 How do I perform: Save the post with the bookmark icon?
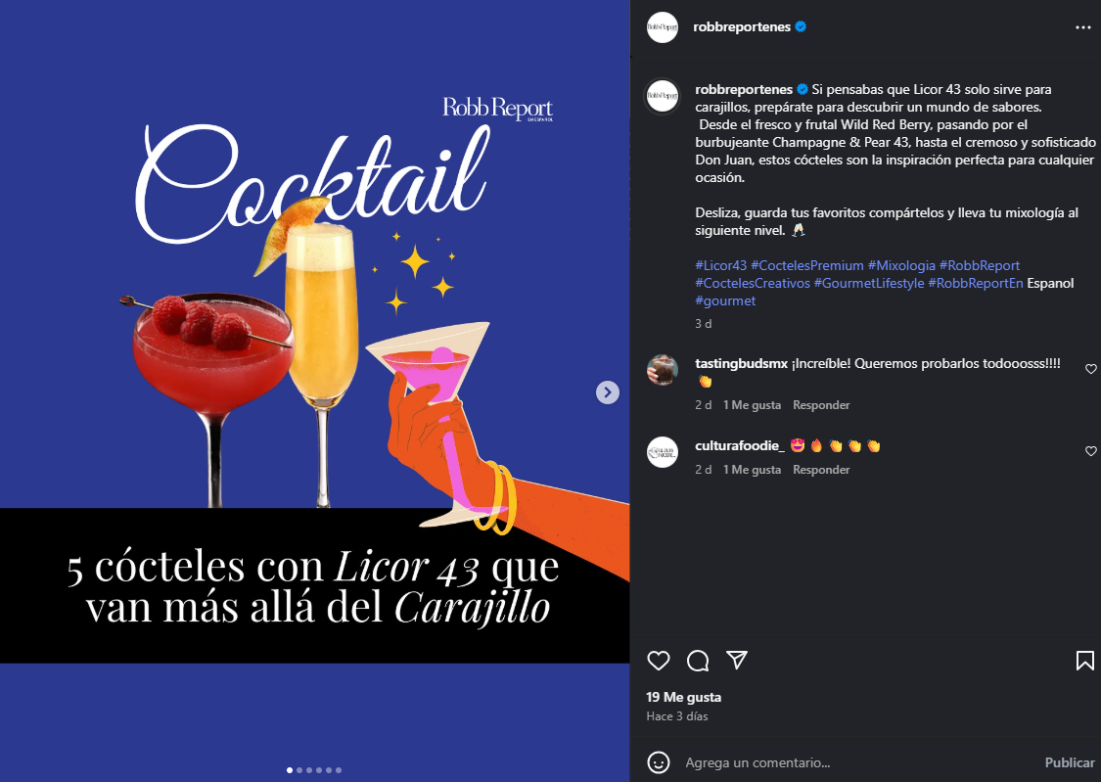(1084, 661)
